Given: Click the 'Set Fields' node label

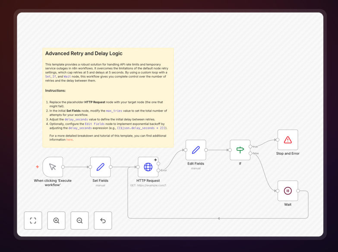Looking at the screenshot, I should click(101, 180).
